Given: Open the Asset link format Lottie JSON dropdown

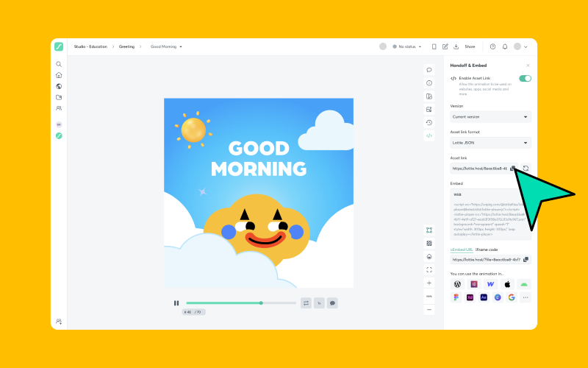Looking at the screenshot, I should [490, 143].
